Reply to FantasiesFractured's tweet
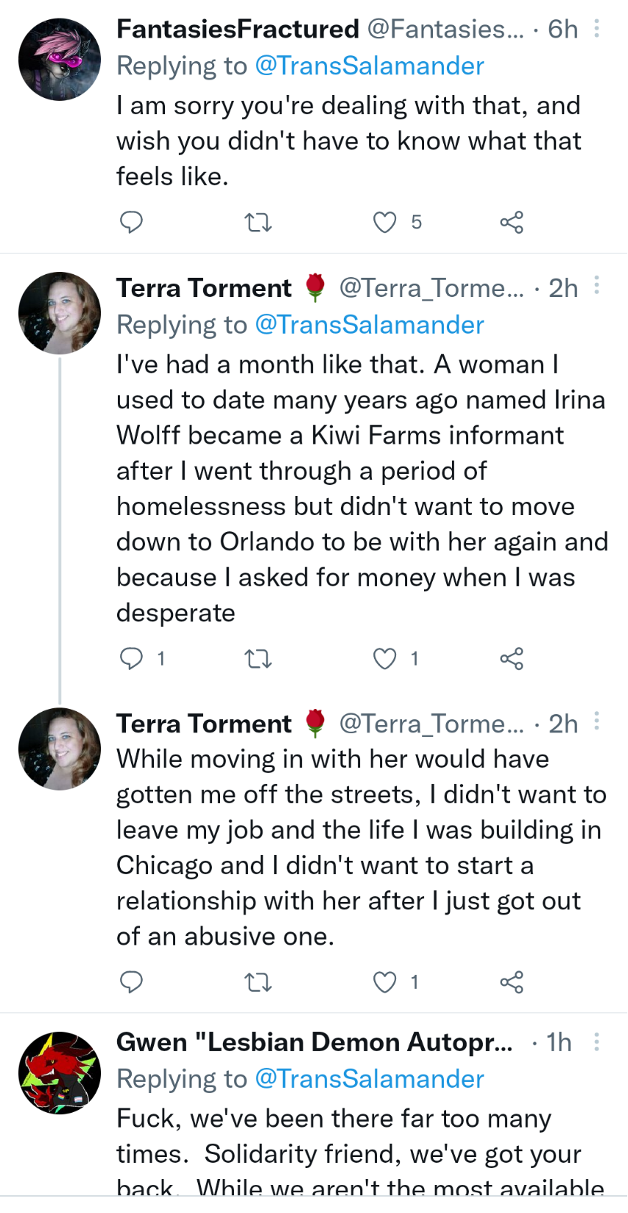Image resolution: width=628 pixels, height=1213 pixels. tap(131, 222)
